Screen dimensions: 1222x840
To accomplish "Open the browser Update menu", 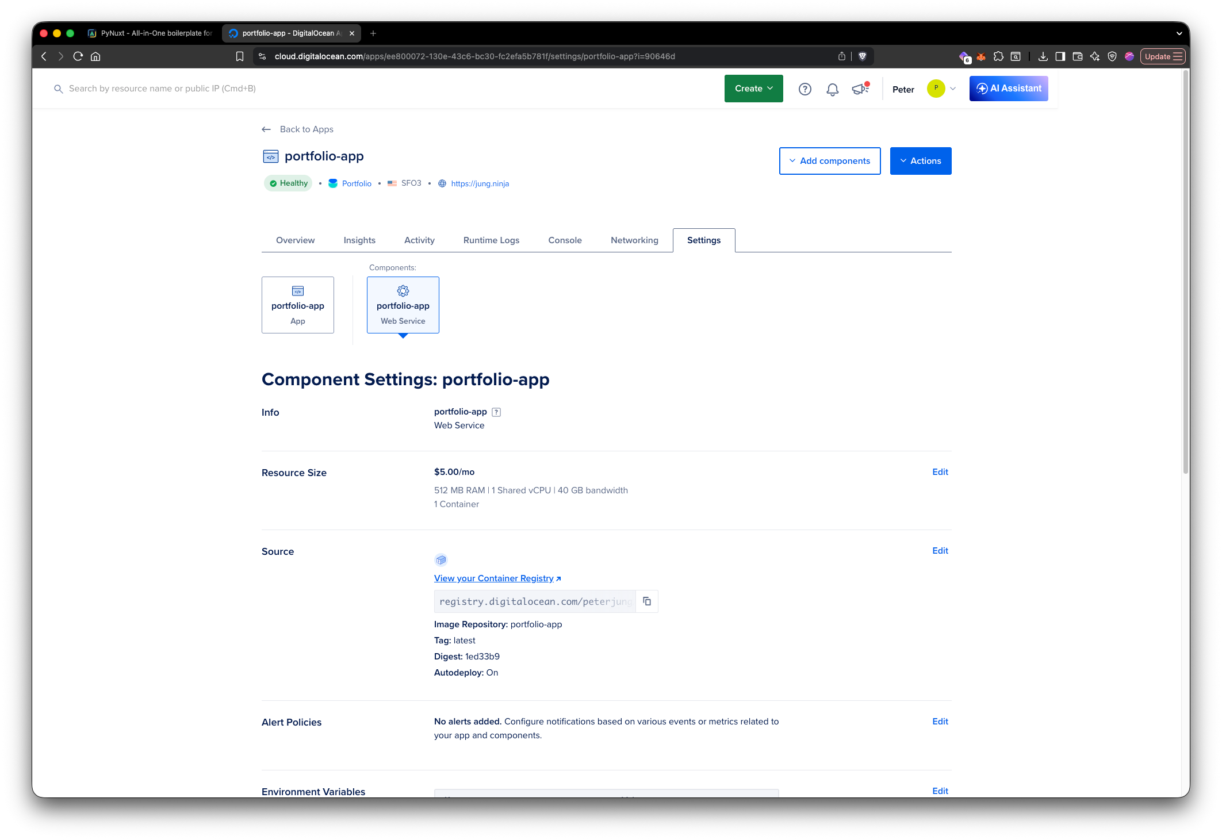I will point(1163,56).
